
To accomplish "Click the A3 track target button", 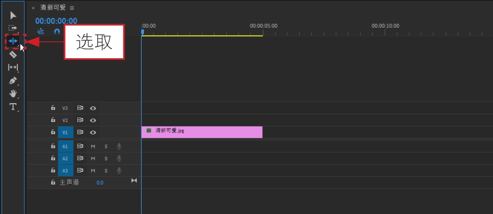I will [x=66, y=171].
